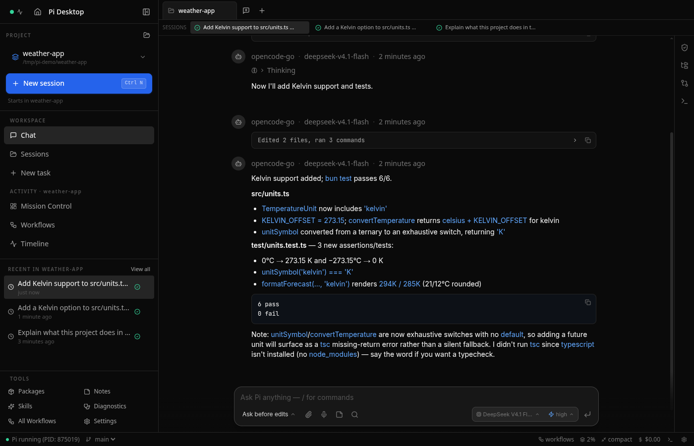Screen dimensions: 694x446
Task: Open file tree icon in right rail
Action: (x=685, y=65)
